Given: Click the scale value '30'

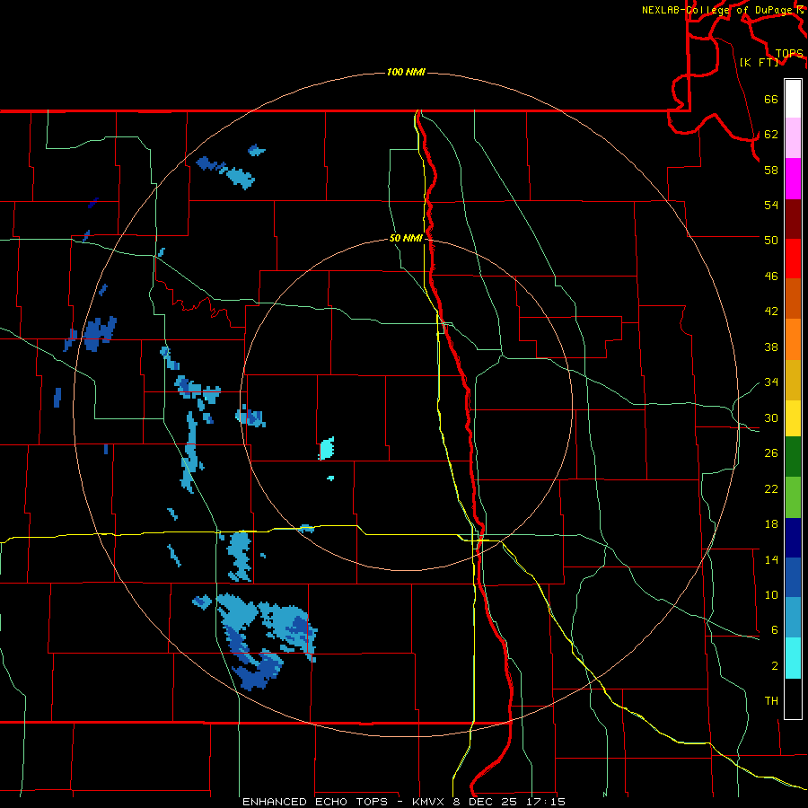Looking at the screenshot, I should pos(771,417).
